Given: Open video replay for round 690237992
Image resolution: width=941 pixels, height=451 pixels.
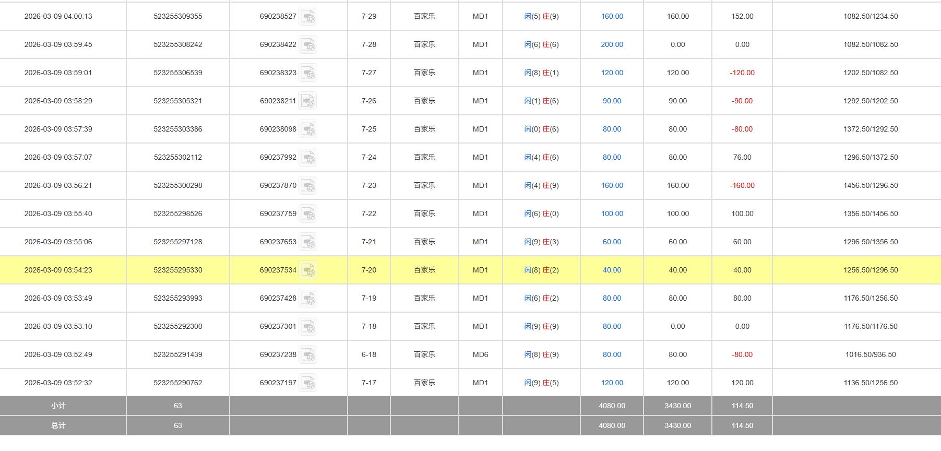Looking at the screenshot, I should point(308,158).
